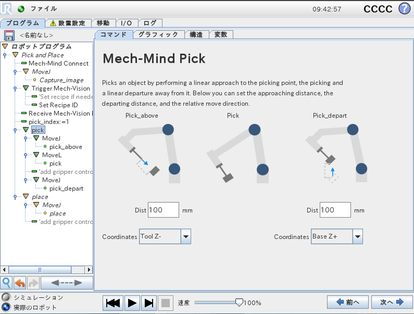This screenshot has height=314, width=414.
Task: Select the Receive Mech-Vision node
Action: 61,114
